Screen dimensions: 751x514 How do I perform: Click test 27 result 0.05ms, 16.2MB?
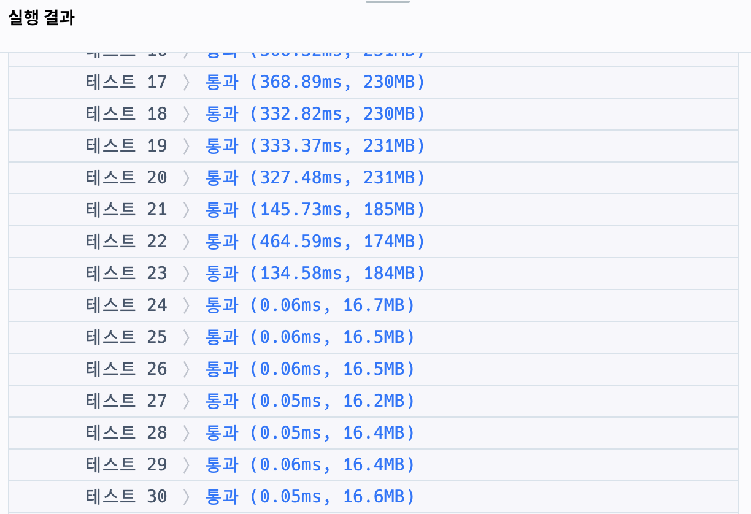pos(310,401)
